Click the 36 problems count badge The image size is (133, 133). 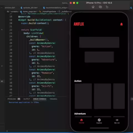(x=19, y=99)
